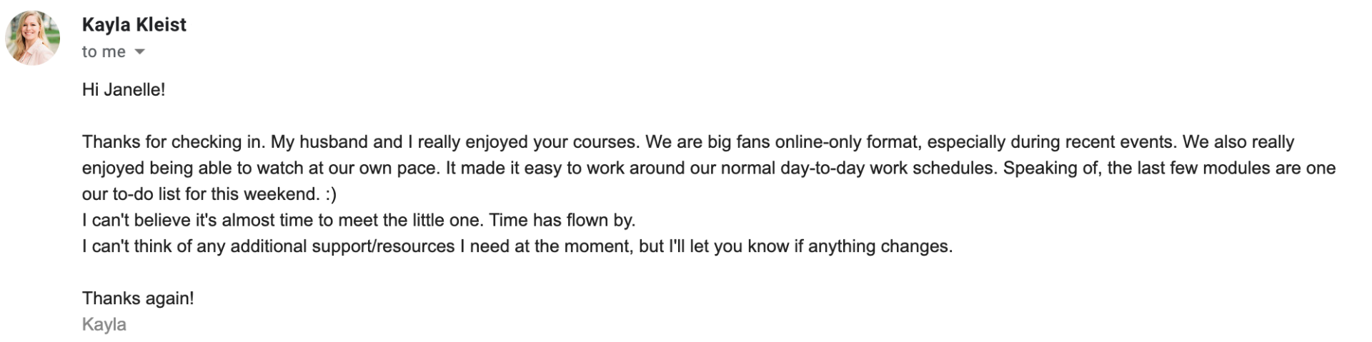Click the sentence "Thanks for checking in."
The width and height of the screenshot is (1372, 342).
(x=174, y=142)
